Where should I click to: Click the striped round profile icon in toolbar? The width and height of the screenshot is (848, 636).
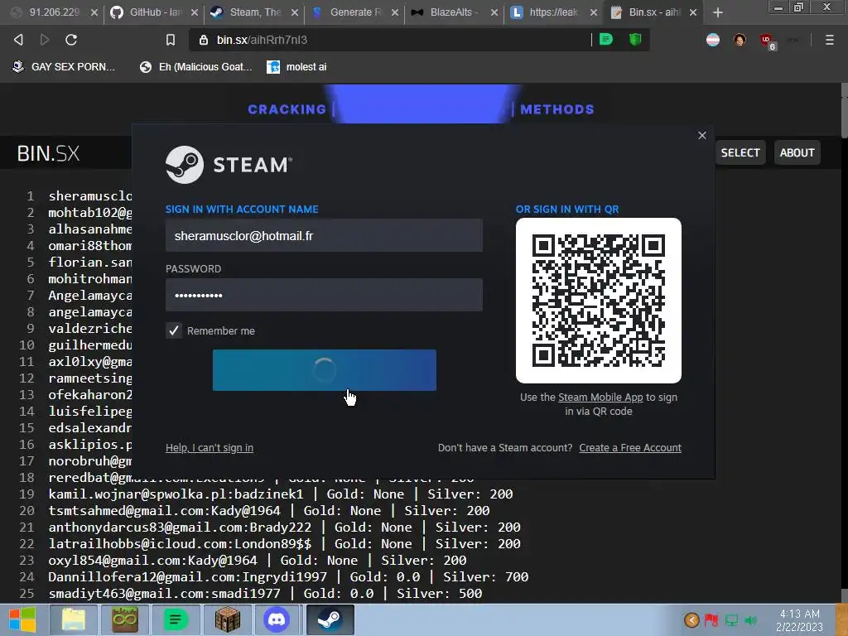point(713,40)
